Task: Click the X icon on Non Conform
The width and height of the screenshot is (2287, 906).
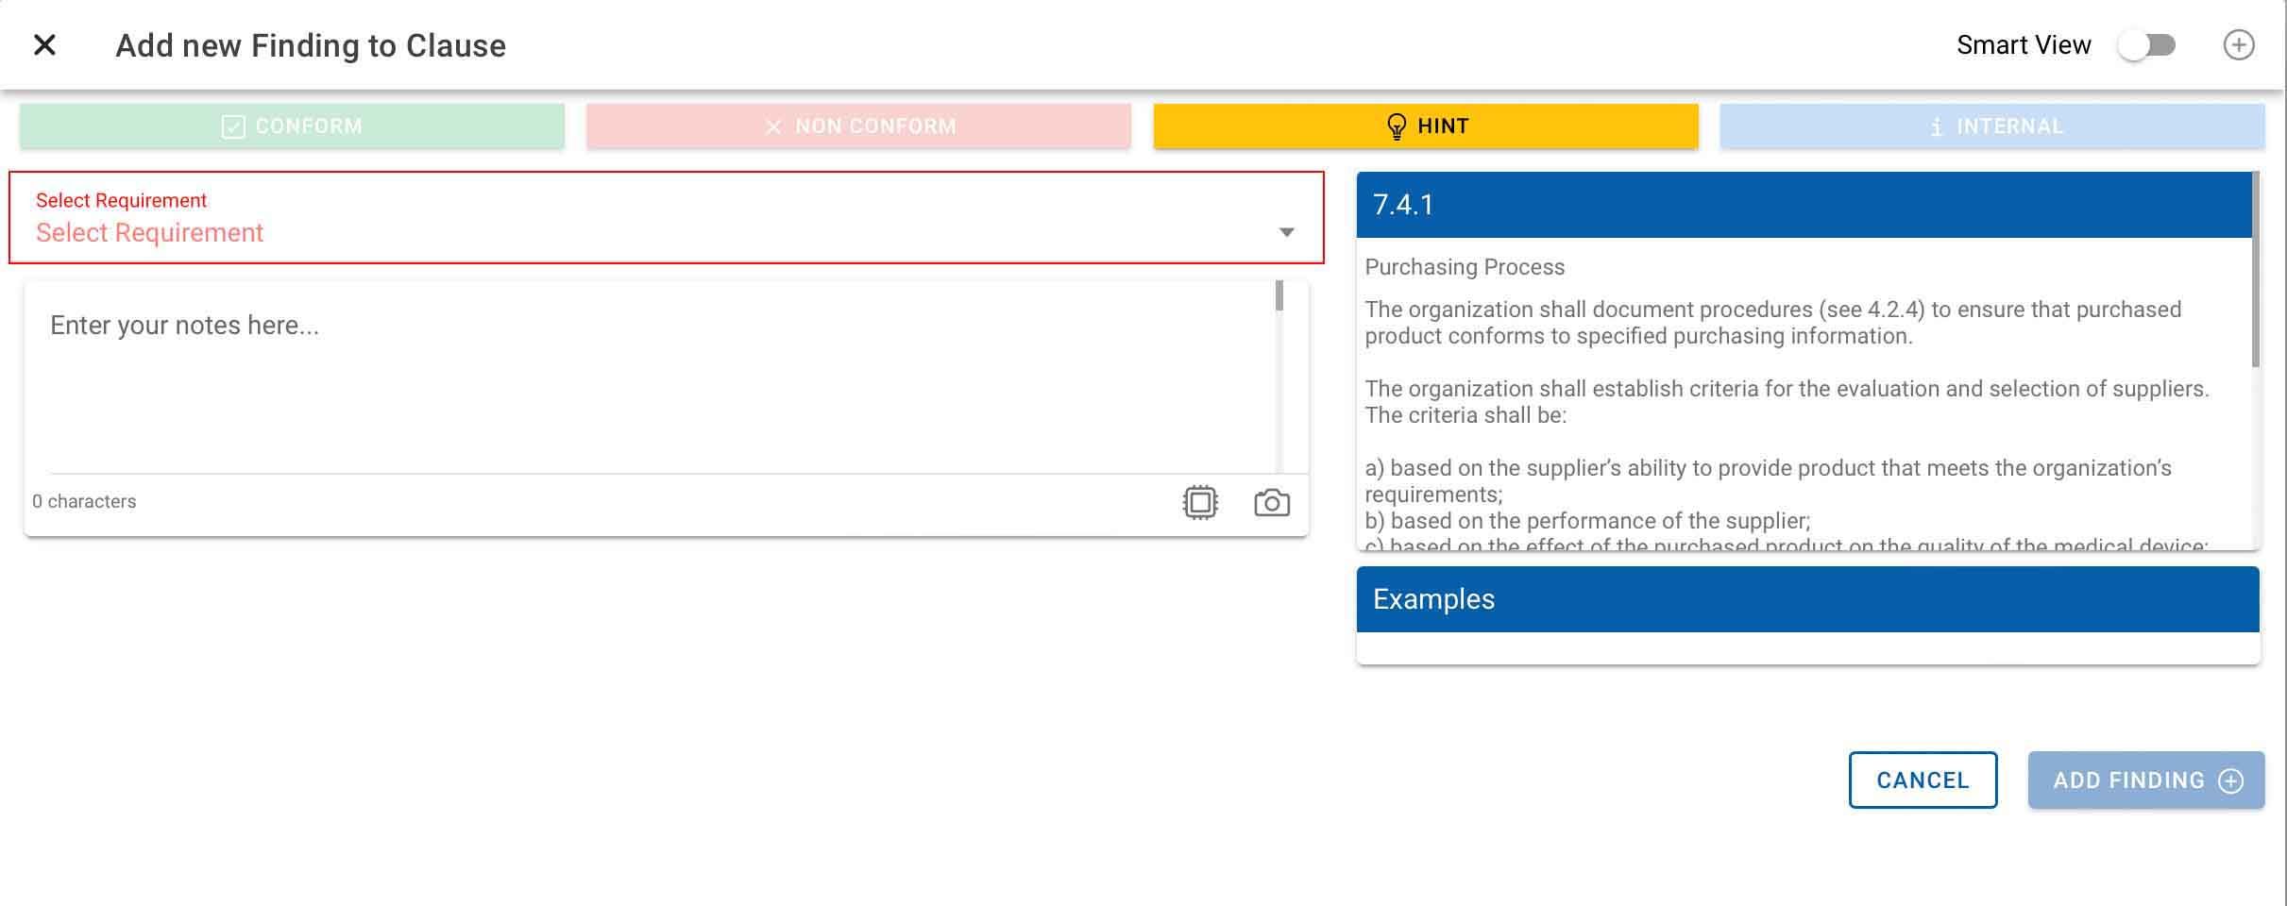Action: 772,126
